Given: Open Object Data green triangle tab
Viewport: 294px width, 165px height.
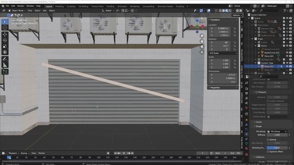Looking at the screenshot, I should coord(247,143).
